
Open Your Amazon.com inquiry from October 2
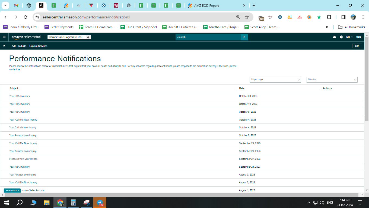pyautogui.click(x=23, y=135)
